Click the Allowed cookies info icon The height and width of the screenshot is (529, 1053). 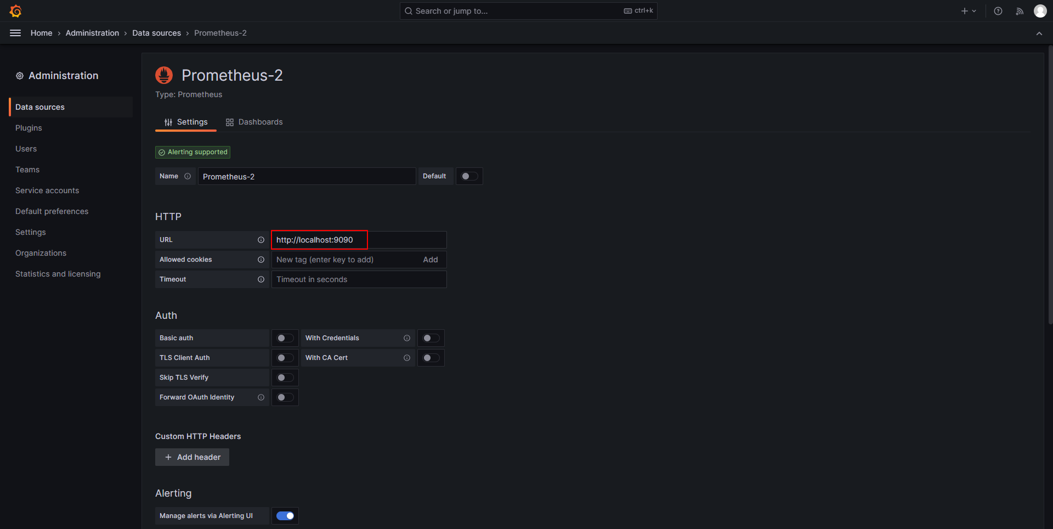(261, 260)
